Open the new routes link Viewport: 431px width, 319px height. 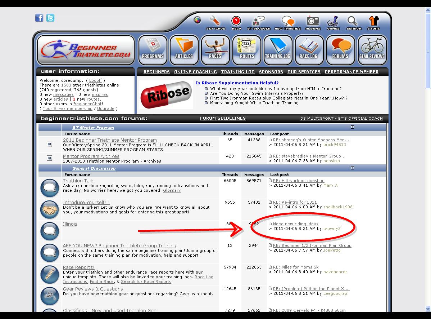[93, 99]
